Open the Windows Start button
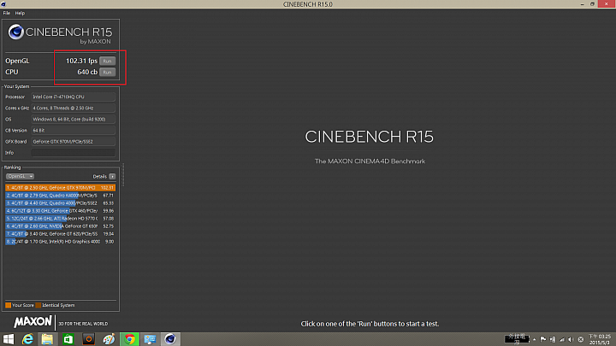The height and width of the screenshot is (346, 616). point(8,339)
